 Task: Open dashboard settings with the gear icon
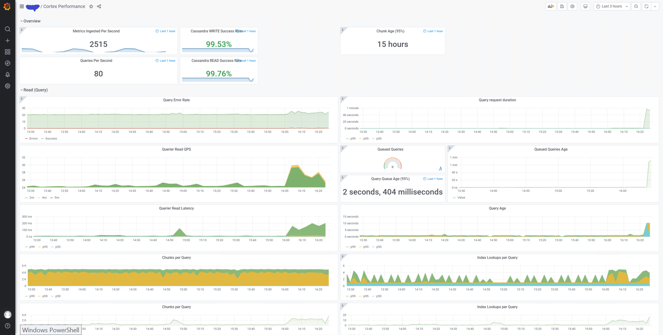(x=572, y=6)
